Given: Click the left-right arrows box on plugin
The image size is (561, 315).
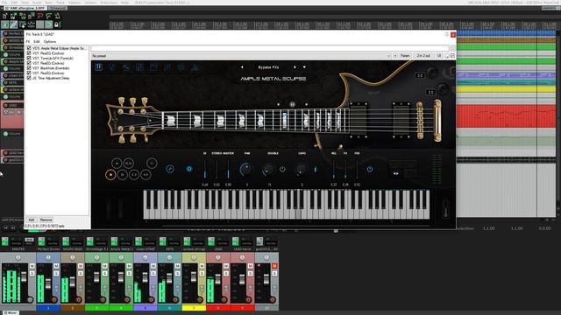Looking at the screenshot, I should click(395, 173).
